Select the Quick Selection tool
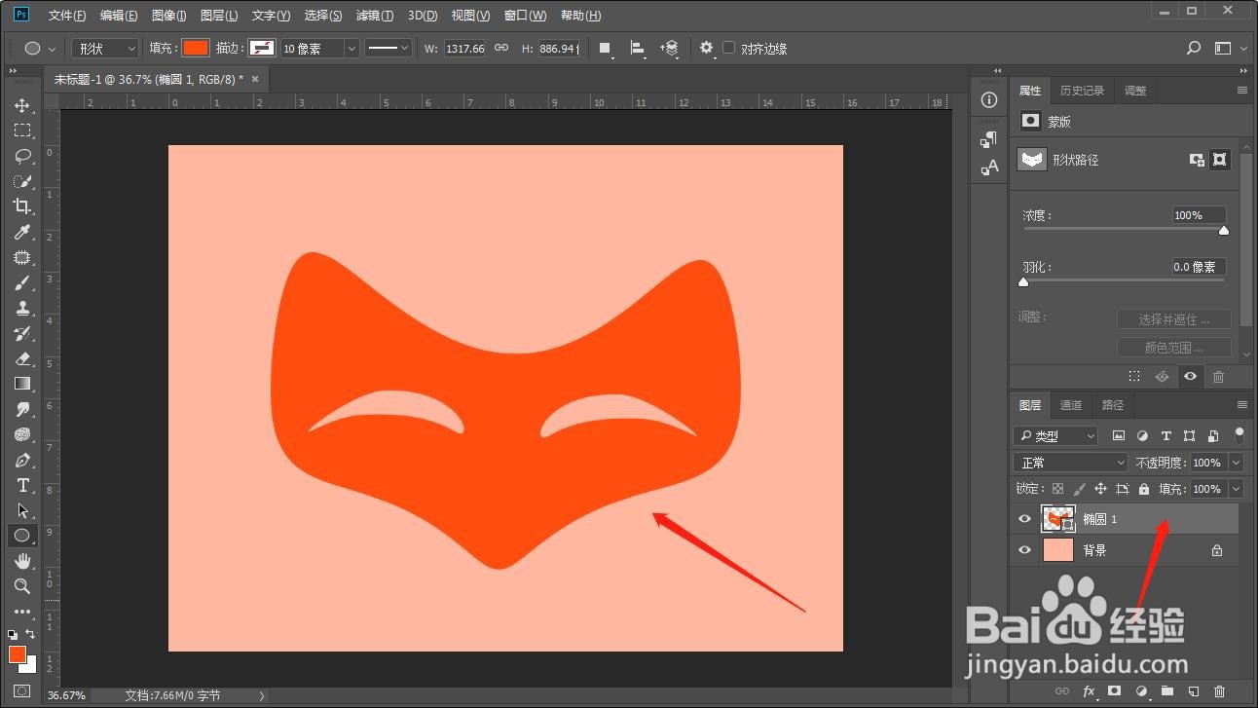This screenshot has height=708, width=1258. (x=21, y=181)
